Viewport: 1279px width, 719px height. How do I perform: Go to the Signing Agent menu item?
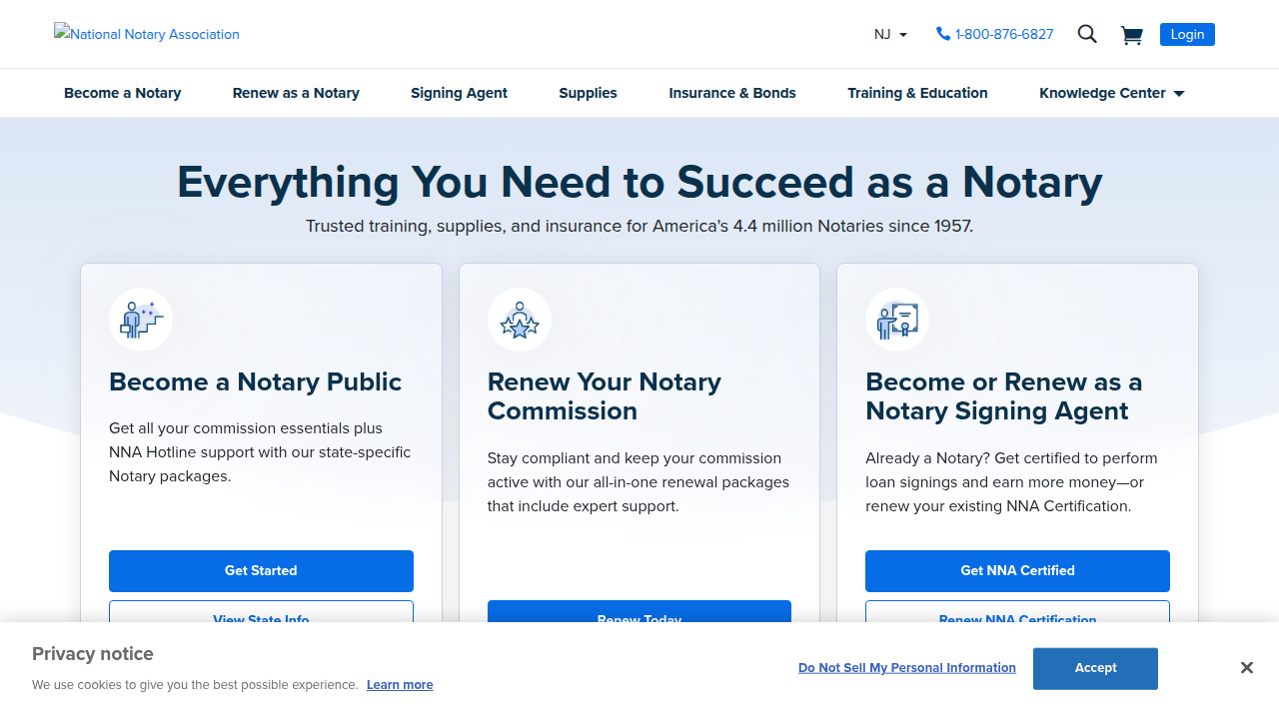[459, 93]
